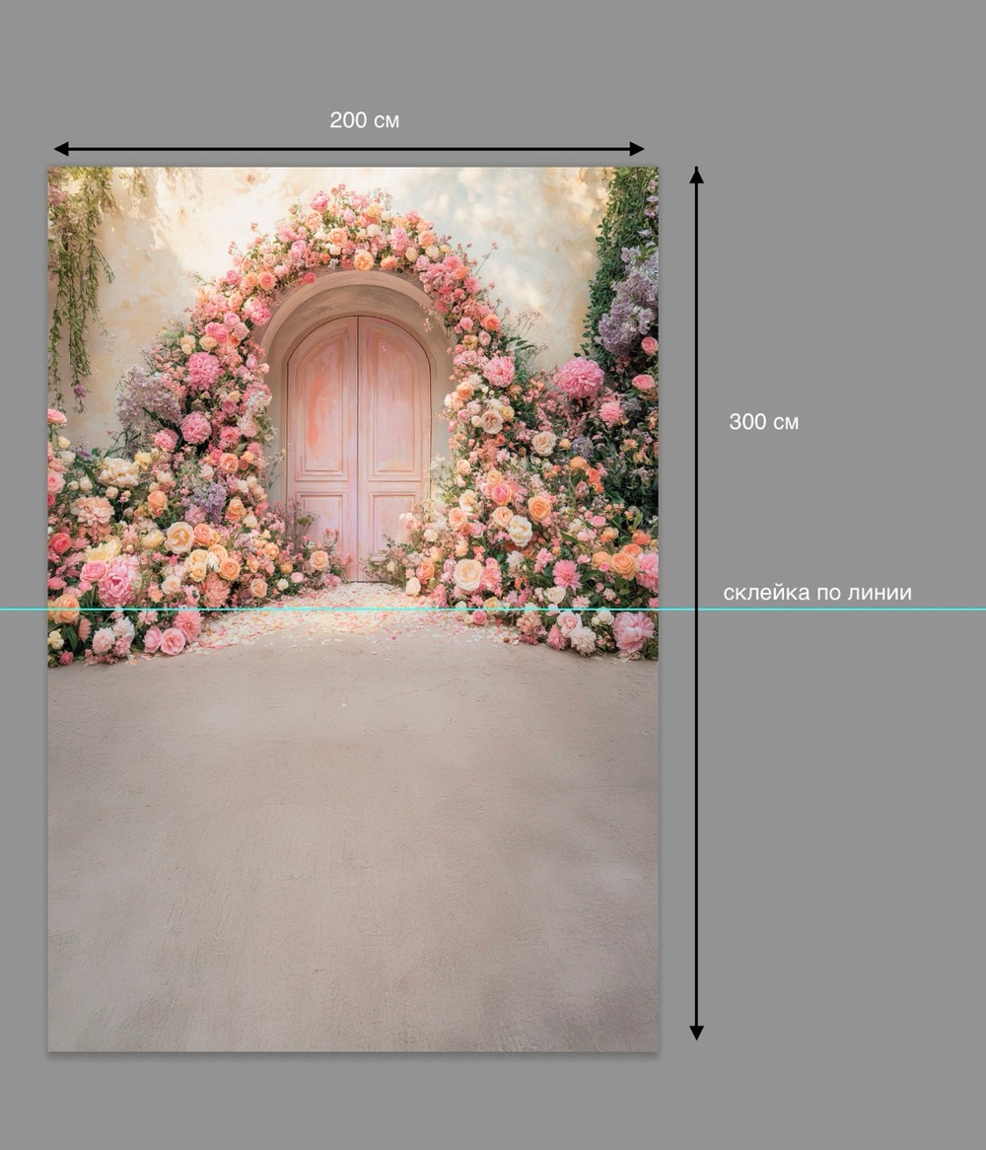The width and height of the screenshot is (986, 1150).
Task: Click the "300 см" height label
Action: (764, 422)
